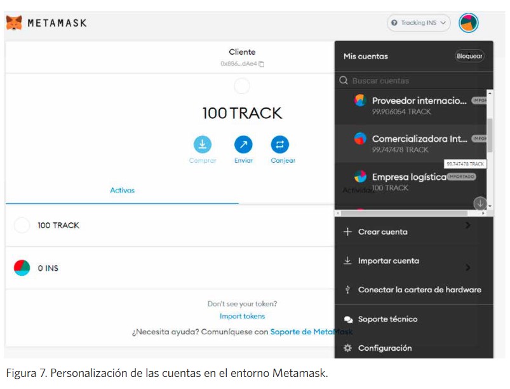Click the search magnifier icon
Screen dimensions: 510x389
click(x=344, y=80)
